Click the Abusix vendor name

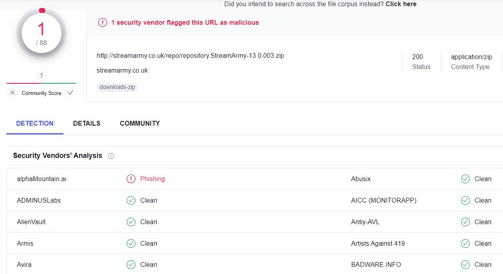[x=360, y=179]
